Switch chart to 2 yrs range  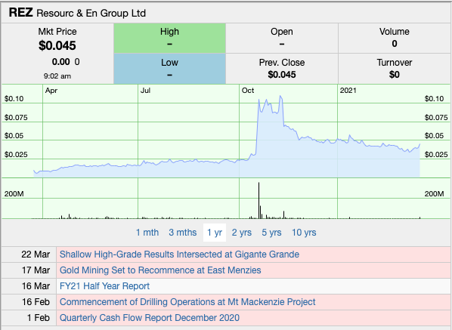point(242,233)
